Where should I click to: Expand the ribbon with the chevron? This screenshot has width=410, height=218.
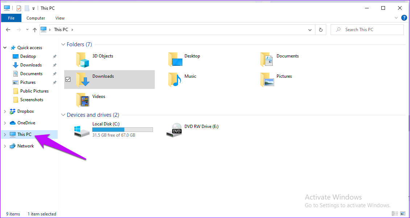click(396, 18)
